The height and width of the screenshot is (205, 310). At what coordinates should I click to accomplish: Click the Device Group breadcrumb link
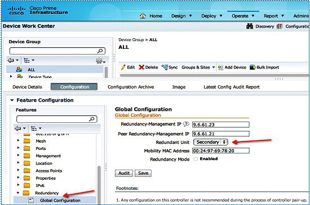131,40
